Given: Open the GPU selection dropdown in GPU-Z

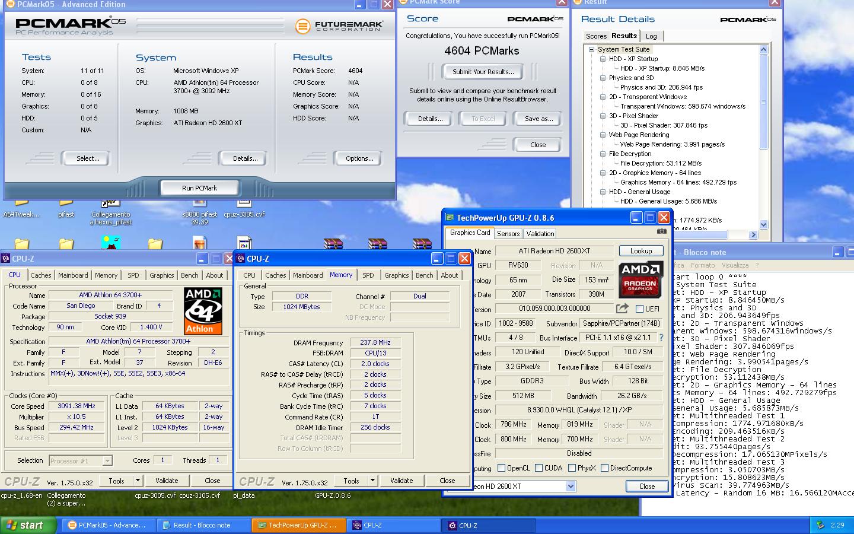Looking at the screenshot, I should pyautogui.click(x=571, y=487).
